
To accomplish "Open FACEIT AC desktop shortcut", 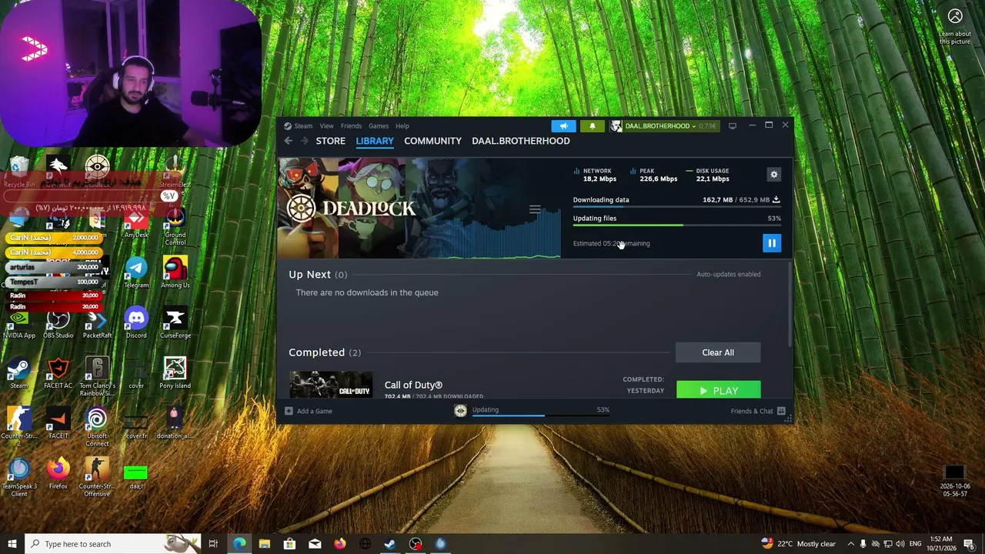I will pos(58,373).
